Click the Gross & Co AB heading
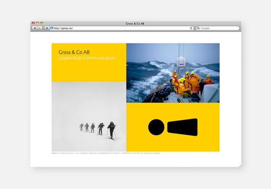 pyautogui.click(x=74, y=52)
